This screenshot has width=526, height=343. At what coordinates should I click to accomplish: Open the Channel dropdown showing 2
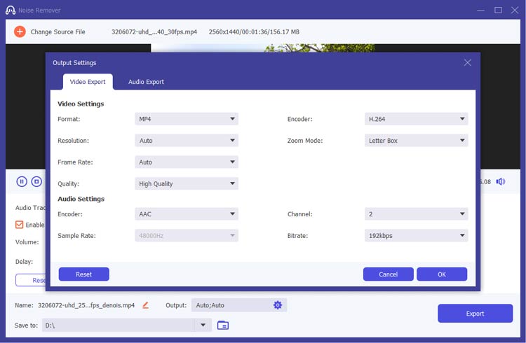coord(416,214)
